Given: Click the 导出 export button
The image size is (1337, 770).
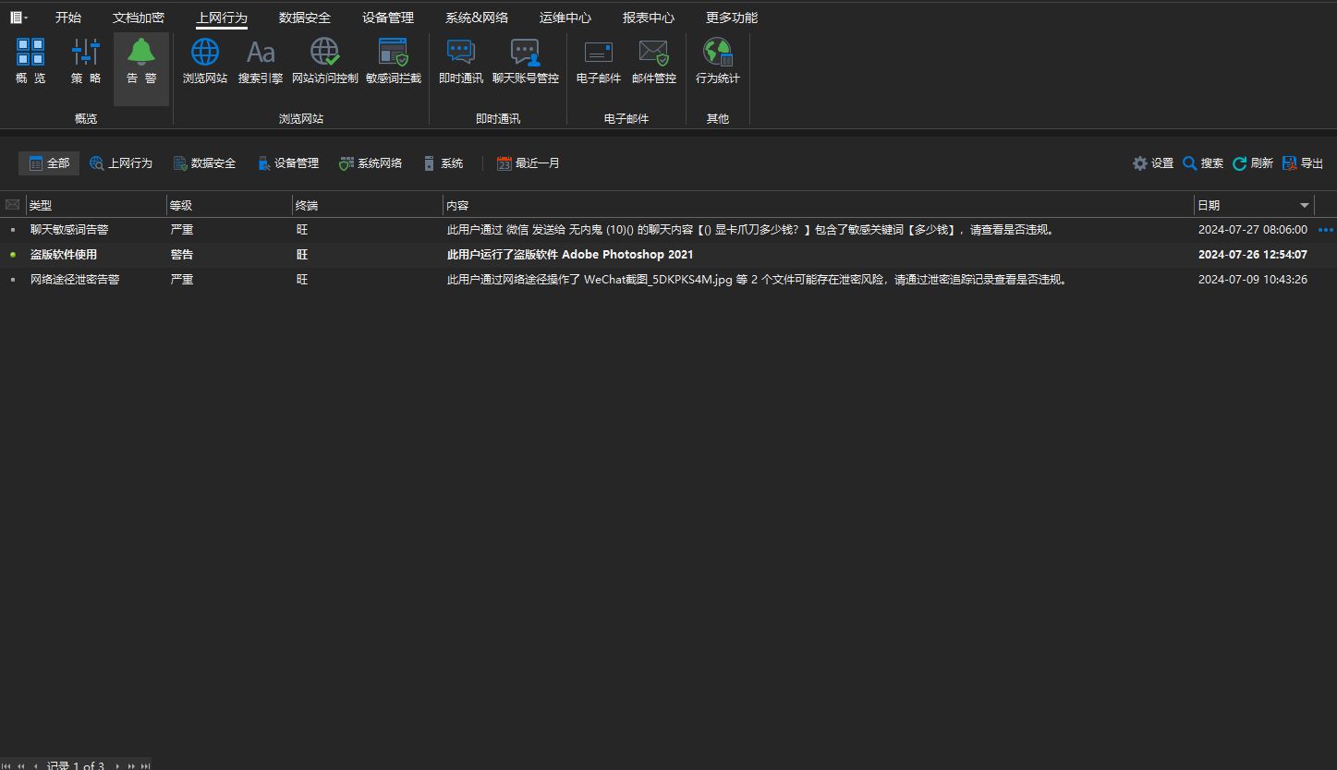Looking at the screenshot, I should click(1303, 163).
